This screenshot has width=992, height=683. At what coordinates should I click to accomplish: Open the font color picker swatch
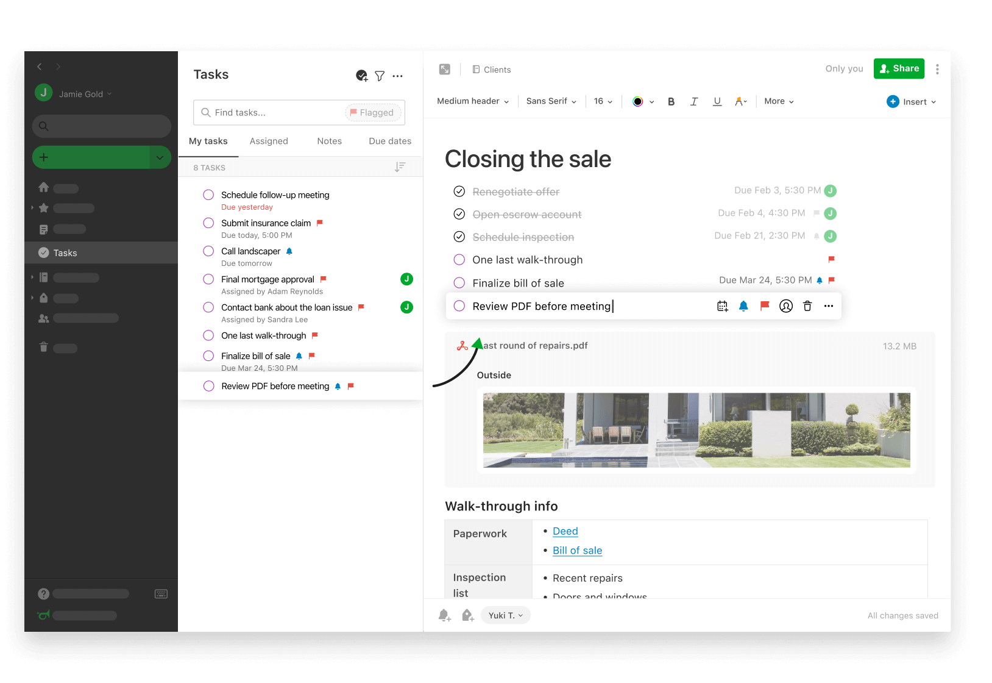(x=638, y=102)
